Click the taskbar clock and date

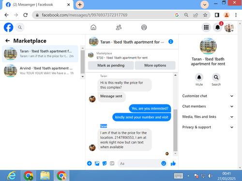(x=227, y=176)
